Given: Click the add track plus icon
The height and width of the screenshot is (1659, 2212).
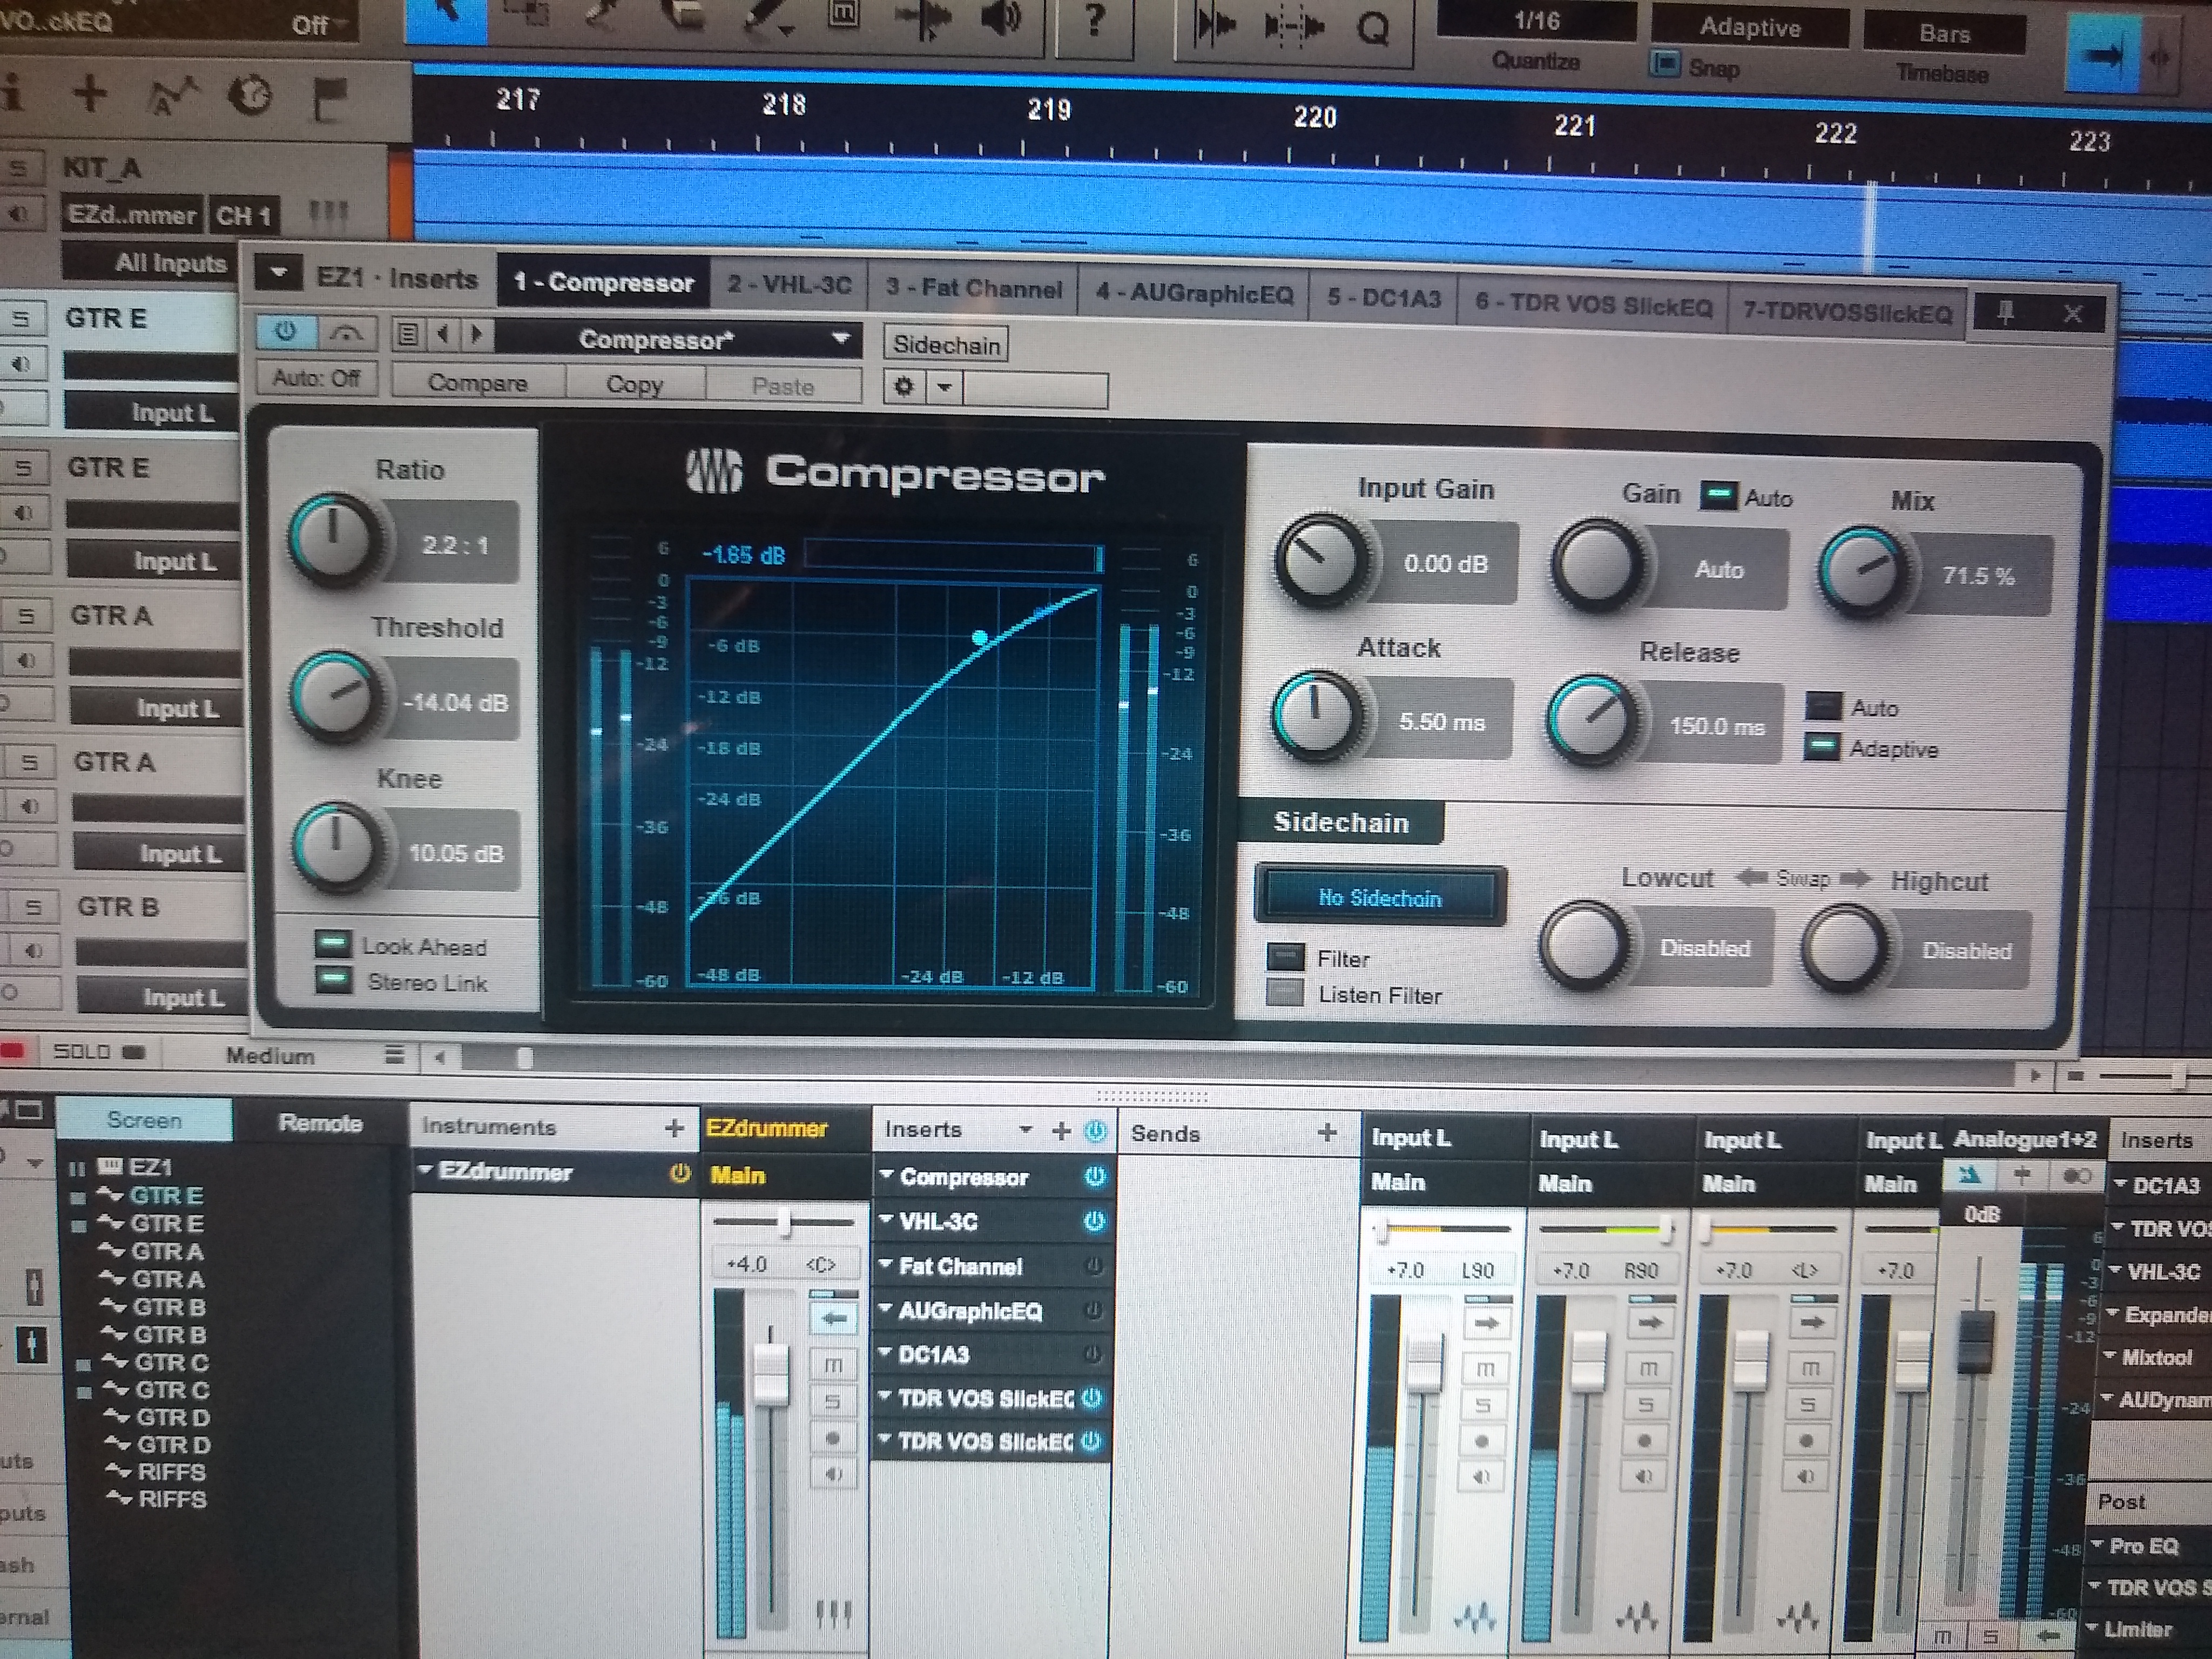Looking at the screenshot, I should (90, 94).
